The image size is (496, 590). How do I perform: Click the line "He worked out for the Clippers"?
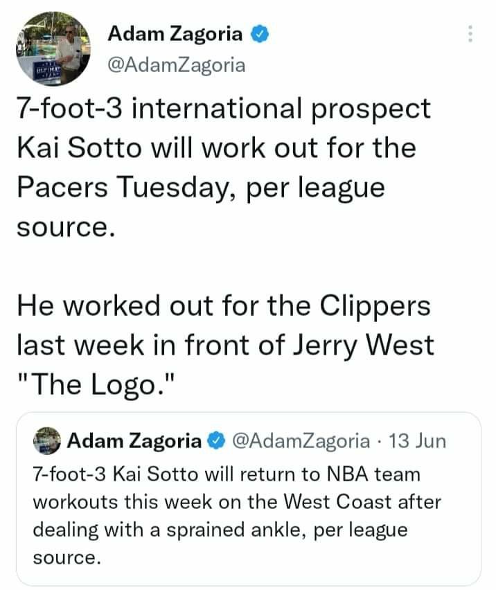coord(223,306)
